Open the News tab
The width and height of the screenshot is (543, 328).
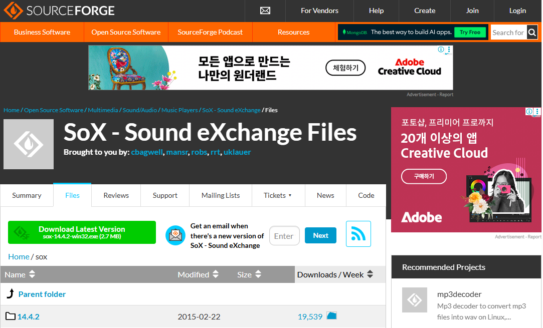click(325, 195)
